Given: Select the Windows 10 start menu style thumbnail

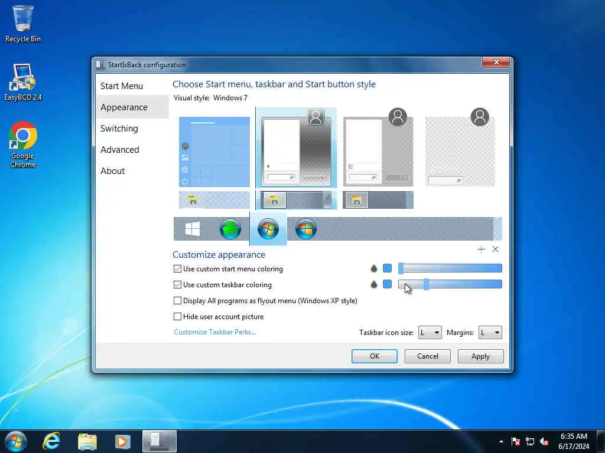Looking at the screenshot, I should (x=214, y=152).
